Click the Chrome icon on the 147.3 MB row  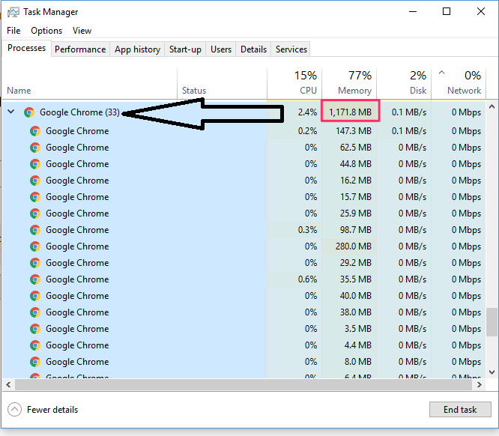click(35, 131)
